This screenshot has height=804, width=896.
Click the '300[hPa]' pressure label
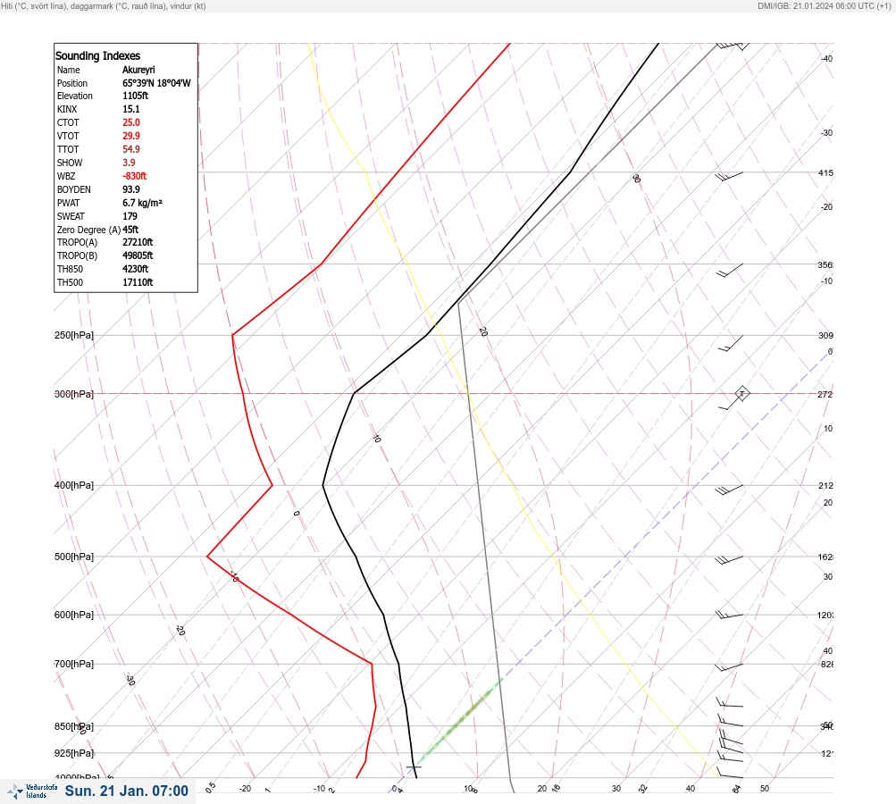74,394
